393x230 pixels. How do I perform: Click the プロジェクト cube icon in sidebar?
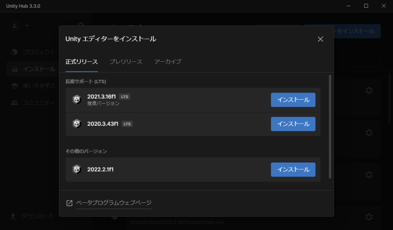pyautogui.click(x=14, y=52)
